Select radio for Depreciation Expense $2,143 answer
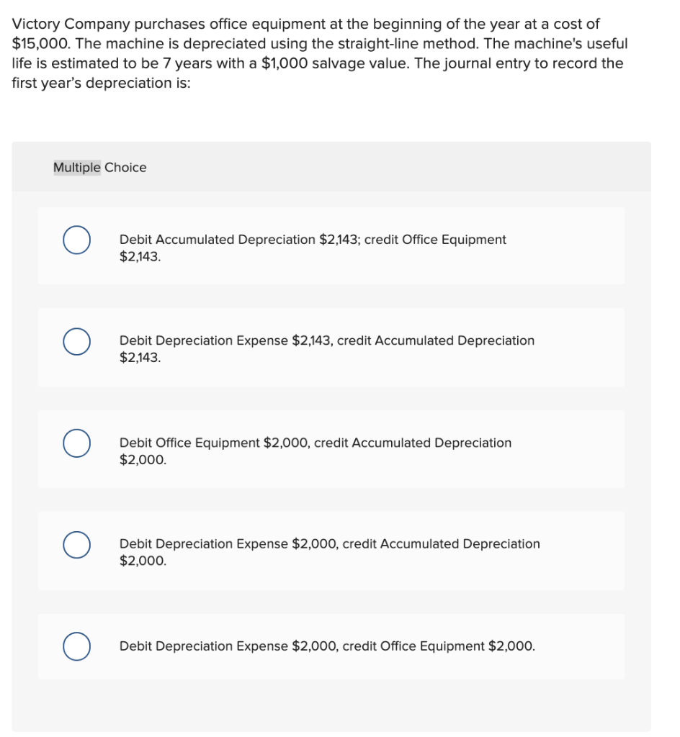The height and width of the screenshot is (737, 680). pyautogui.click(x=76, y=341)
